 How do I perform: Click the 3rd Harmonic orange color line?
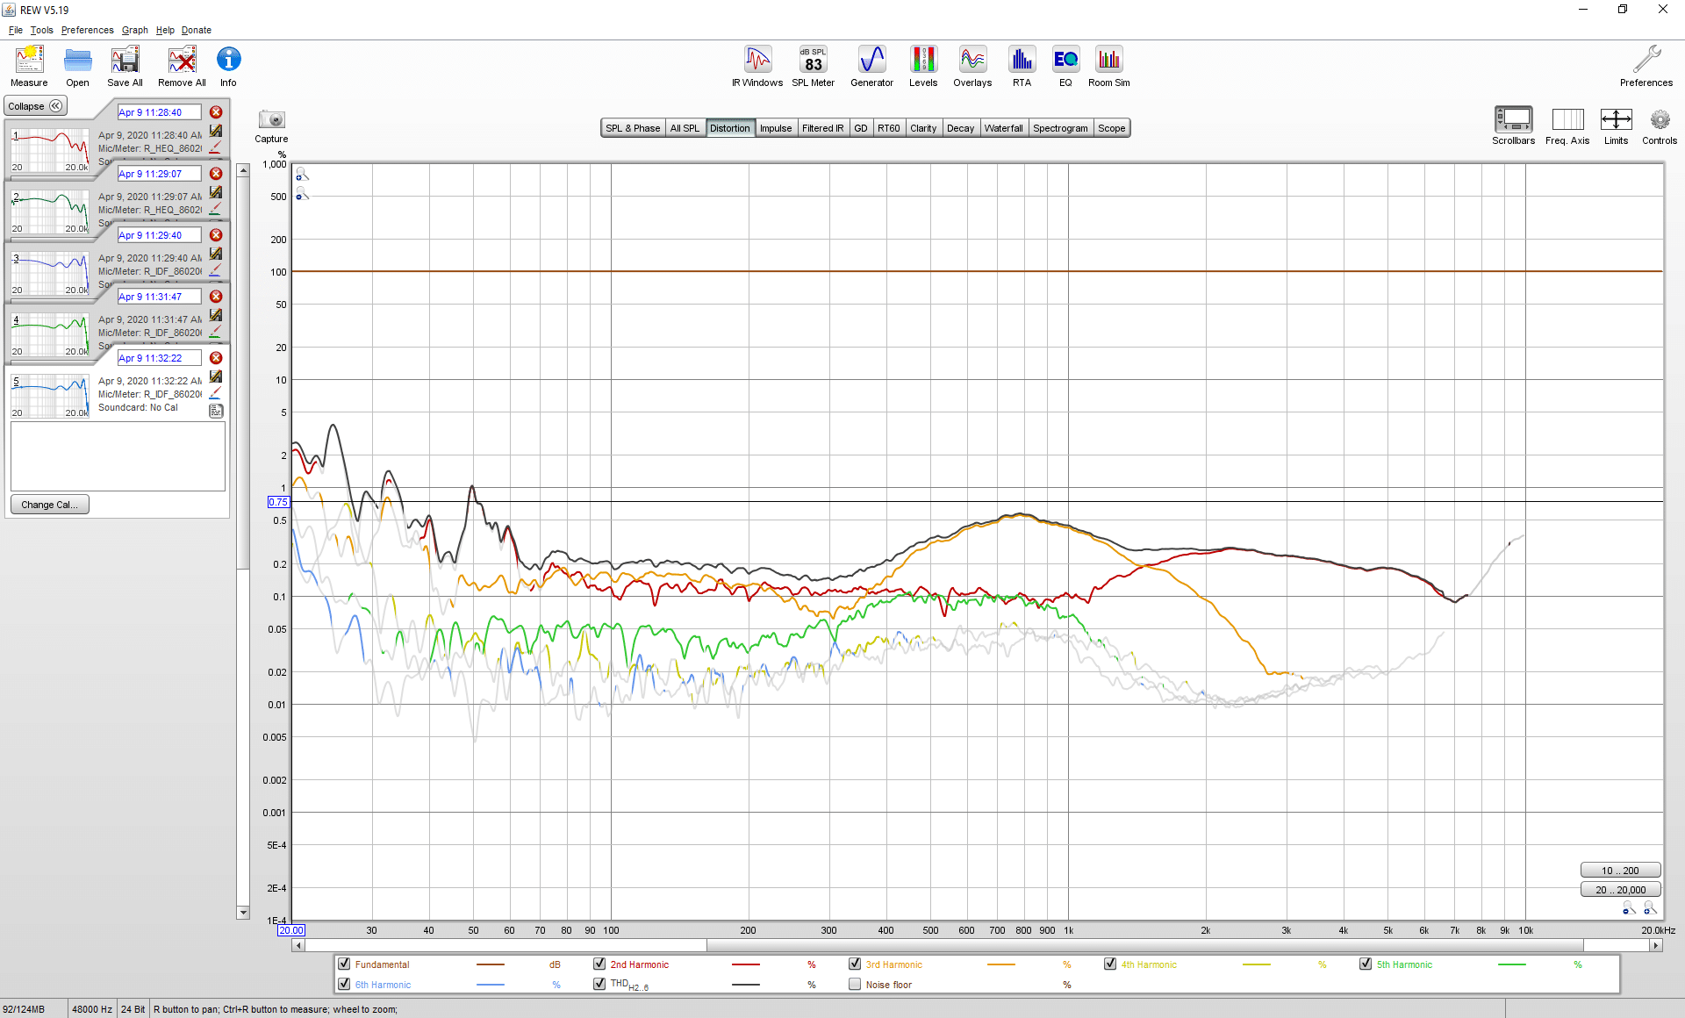click(x=1000, y=964)
